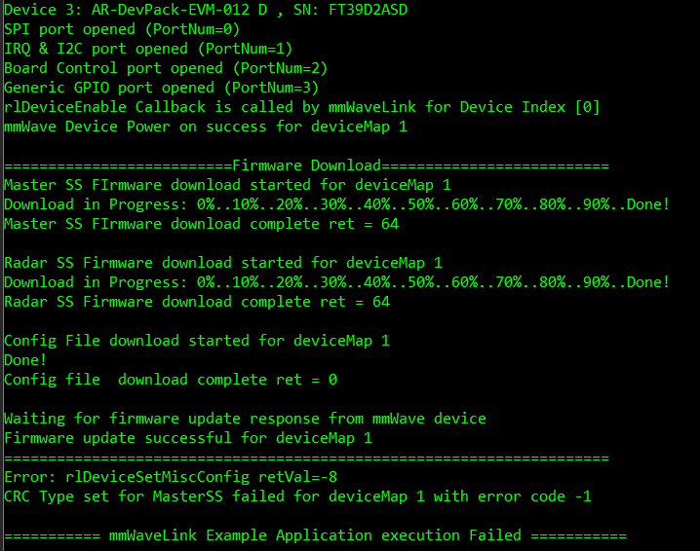
Task: Click the Config File download started line
Action: pyautogui.click(x=197, y=341)
